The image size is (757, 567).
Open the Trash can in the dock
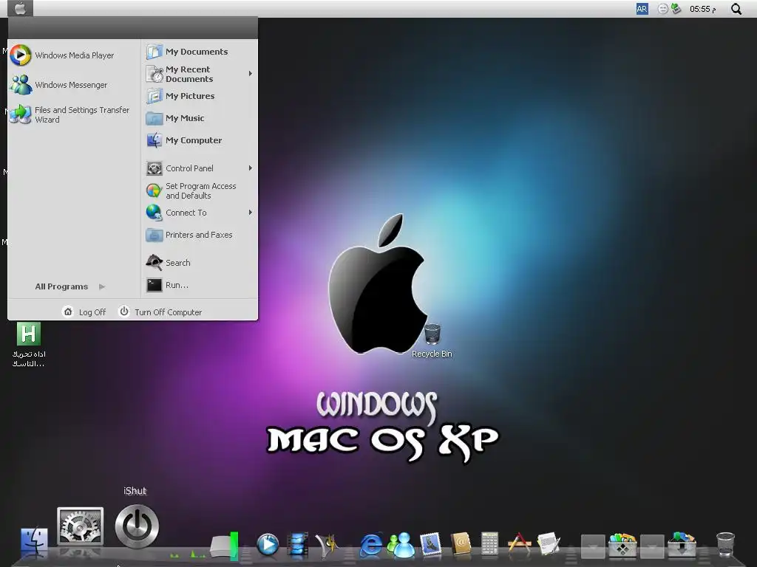click(x=725, y=545)
